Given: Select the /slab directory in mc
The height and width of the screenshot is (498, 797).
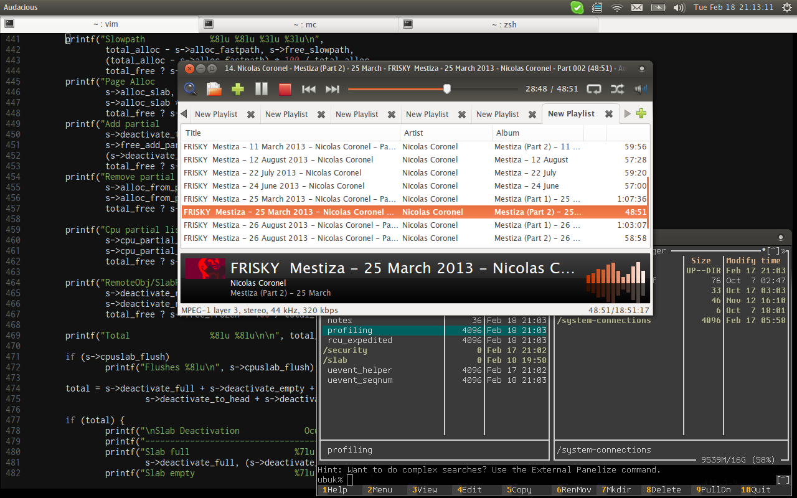Looking at the screenshot, I should tap(435, 360).
